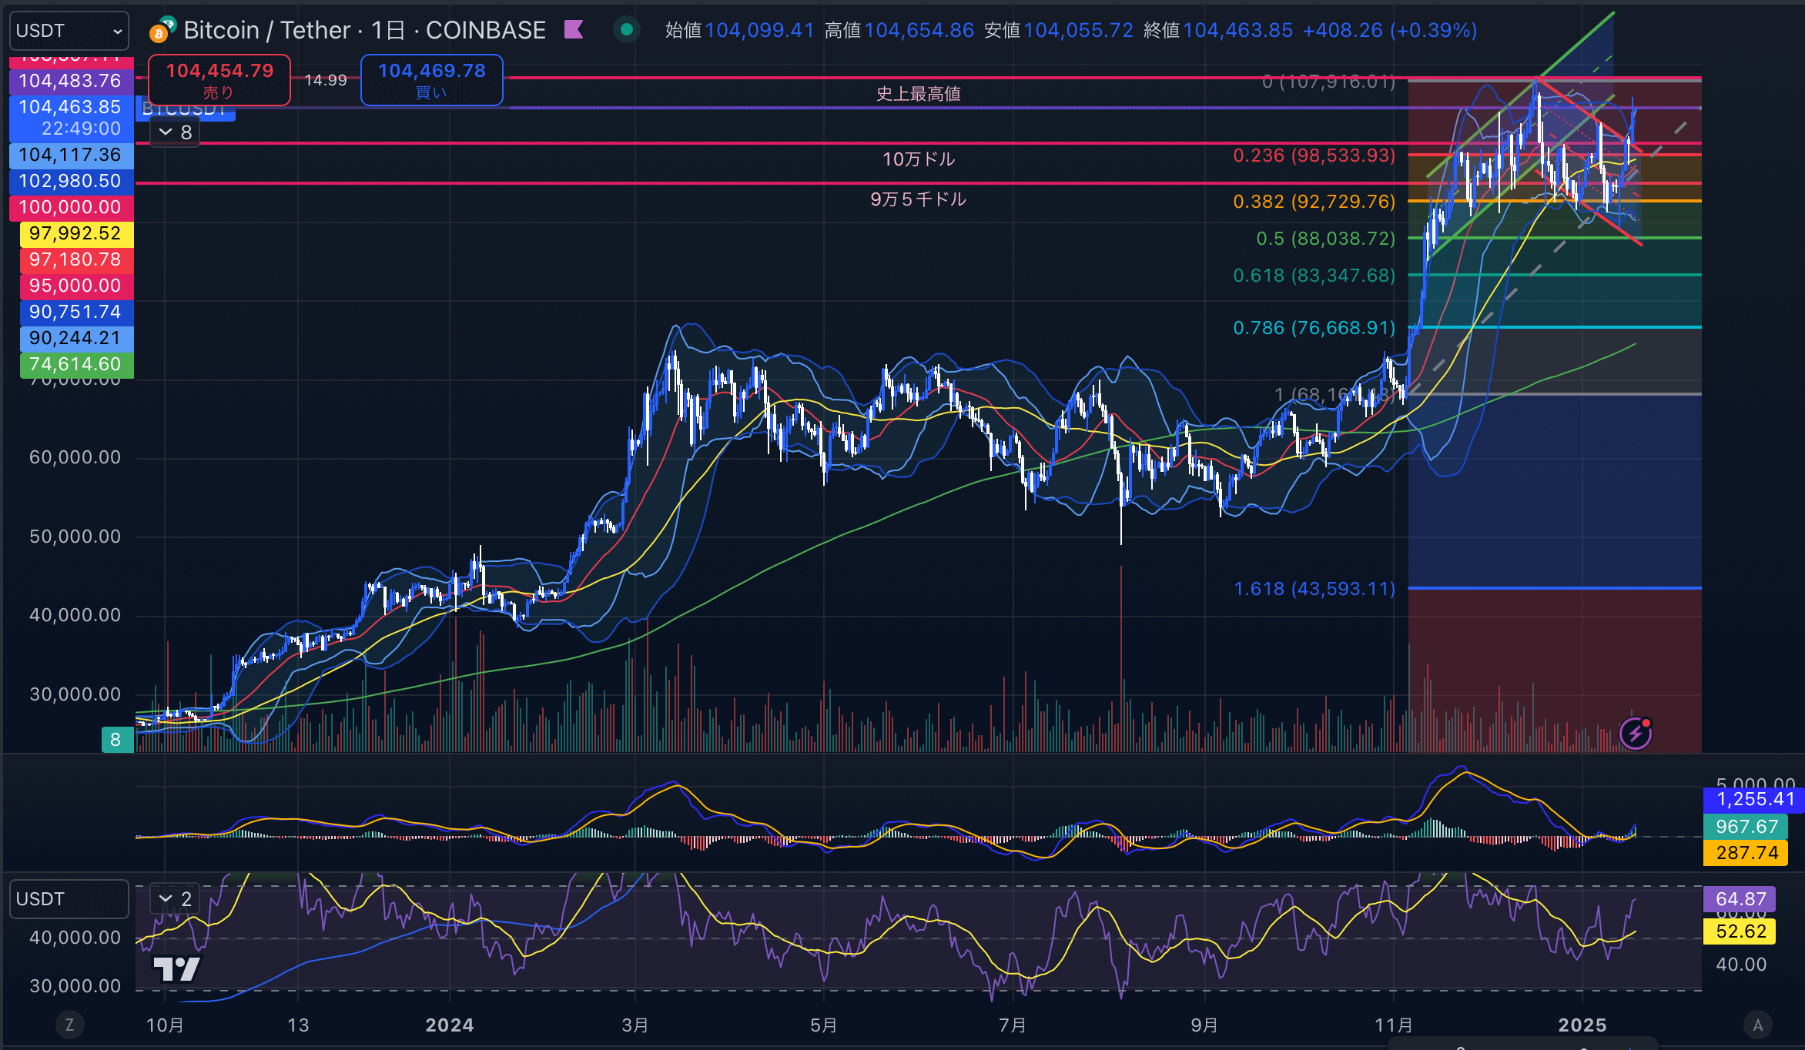Screen dimensions: 1805x1050
Task: Click the yellow 97,992.52 price label
Action: tap(76, 233)
